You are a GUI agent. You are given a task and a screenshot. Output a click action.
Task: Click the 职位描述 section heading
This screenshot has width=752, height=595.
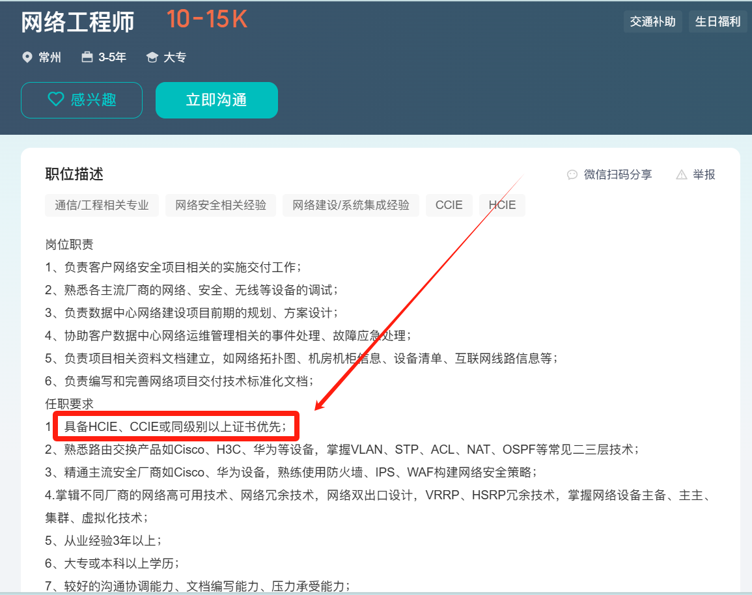(x=74, y=174)
